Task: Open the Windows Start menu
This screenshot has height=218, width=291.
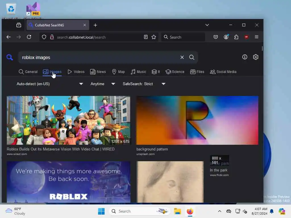Action: click(101, 211)
